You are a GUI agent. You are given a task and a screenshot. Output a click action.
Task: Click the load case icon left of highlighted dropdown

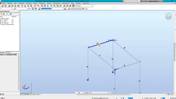pos(39,9)
